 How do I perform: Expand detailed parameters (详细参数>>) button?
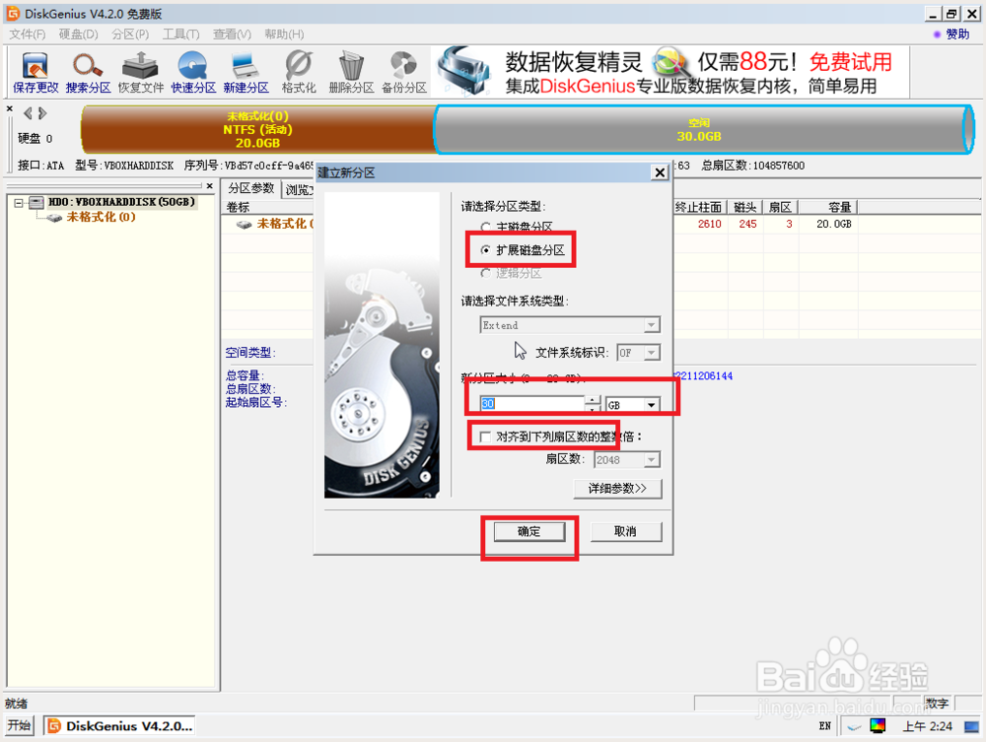point(617,488)
